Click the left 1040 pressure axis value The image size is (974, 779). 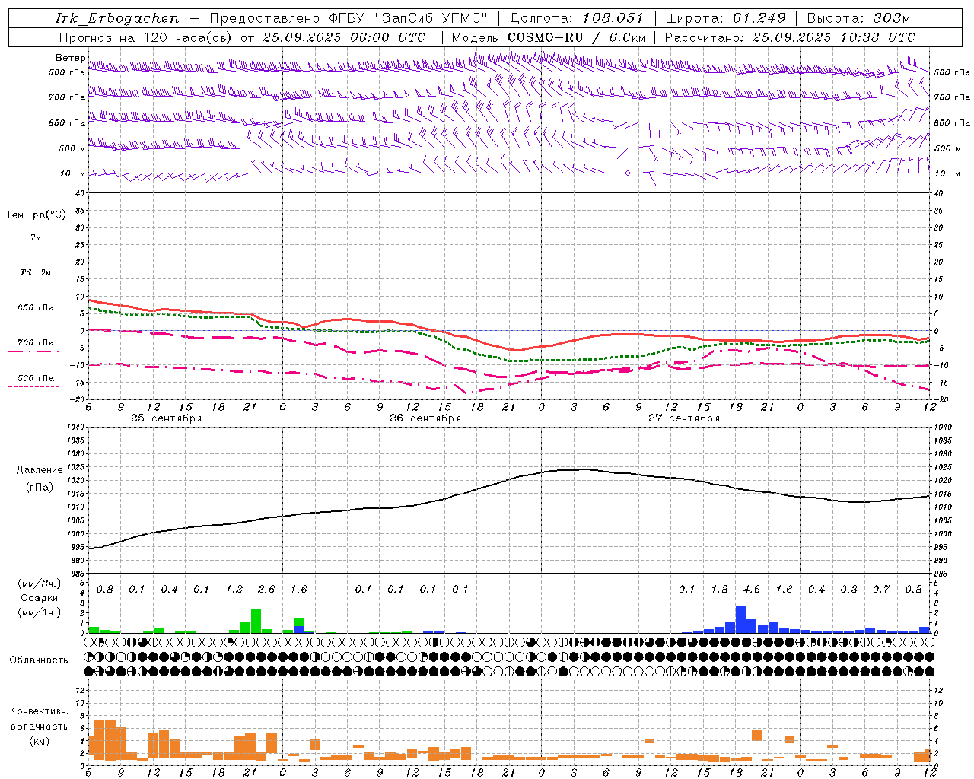pyautogui.click(x=75, y=428)
